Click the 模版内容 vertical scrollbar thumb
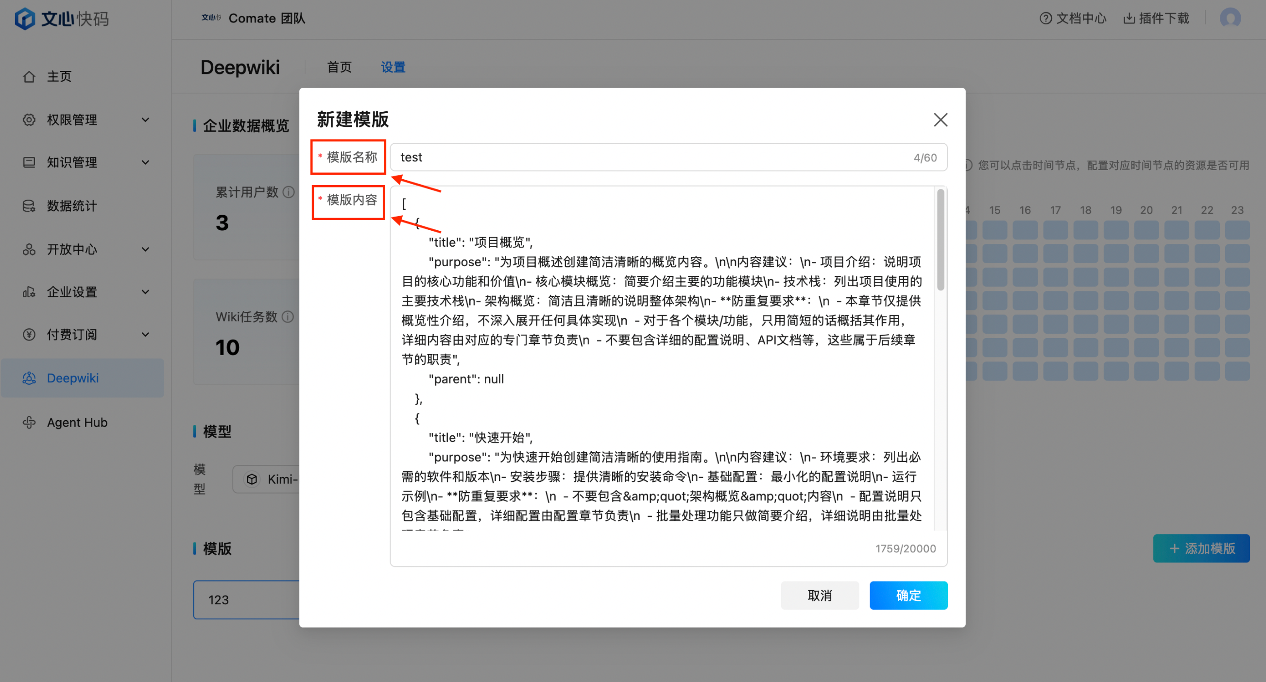Screen dimensions: 1266x682 940,240
